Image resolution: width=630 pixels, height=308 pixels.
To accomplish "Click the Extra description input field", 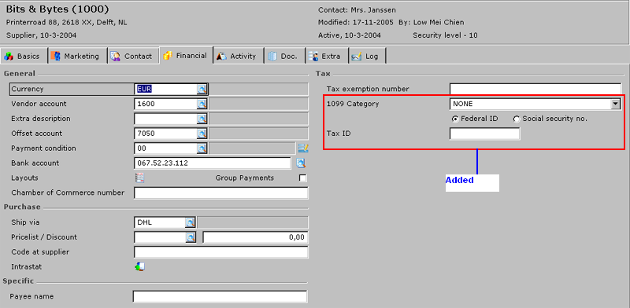I will click(x=165, y=119).
